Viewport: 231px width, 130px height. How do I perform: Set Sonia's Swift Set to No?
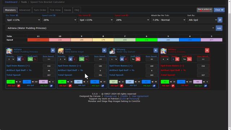click(x=87, y=59)
